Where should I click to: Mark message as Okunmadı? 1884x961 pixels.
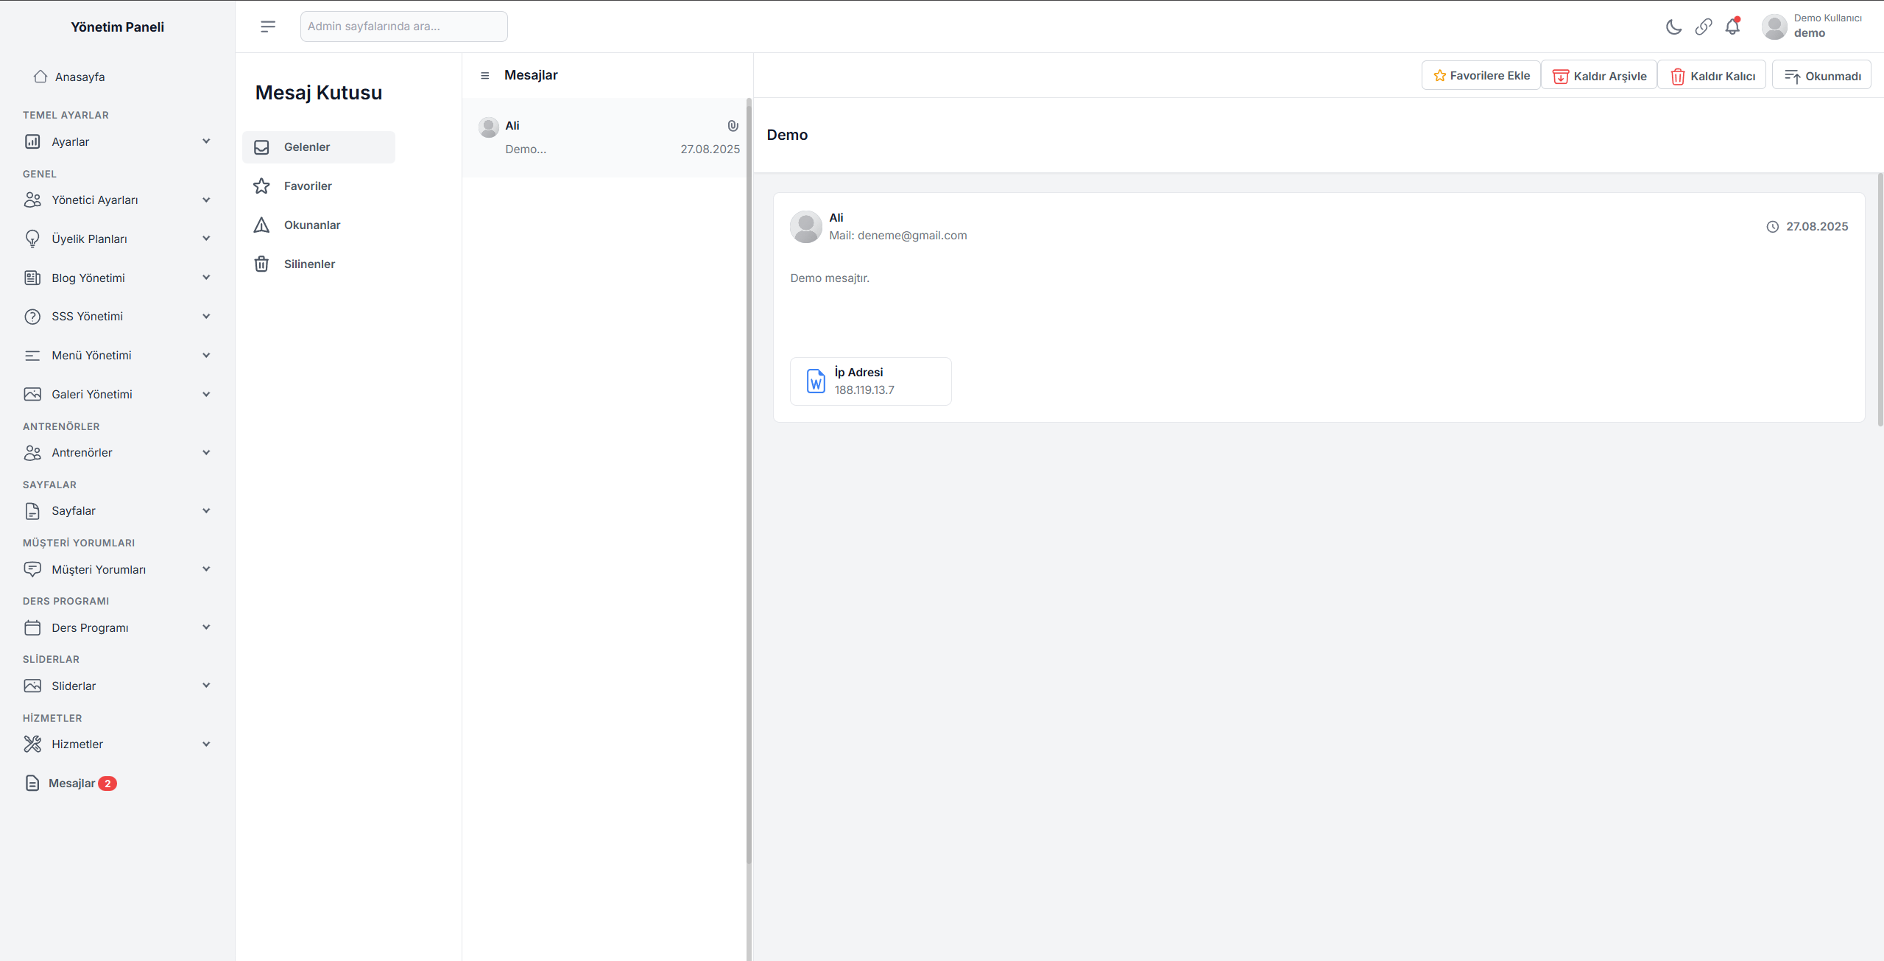[x=1821, y=76]
